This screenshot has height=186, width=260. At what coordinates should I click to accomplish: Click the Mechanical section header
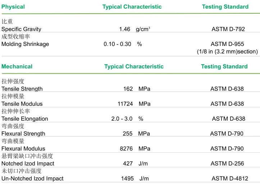coord(17,66)
